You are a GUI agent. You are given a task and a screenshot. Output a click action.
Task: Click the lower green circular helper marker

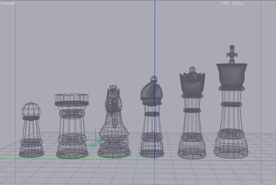(x=93, y=145)
